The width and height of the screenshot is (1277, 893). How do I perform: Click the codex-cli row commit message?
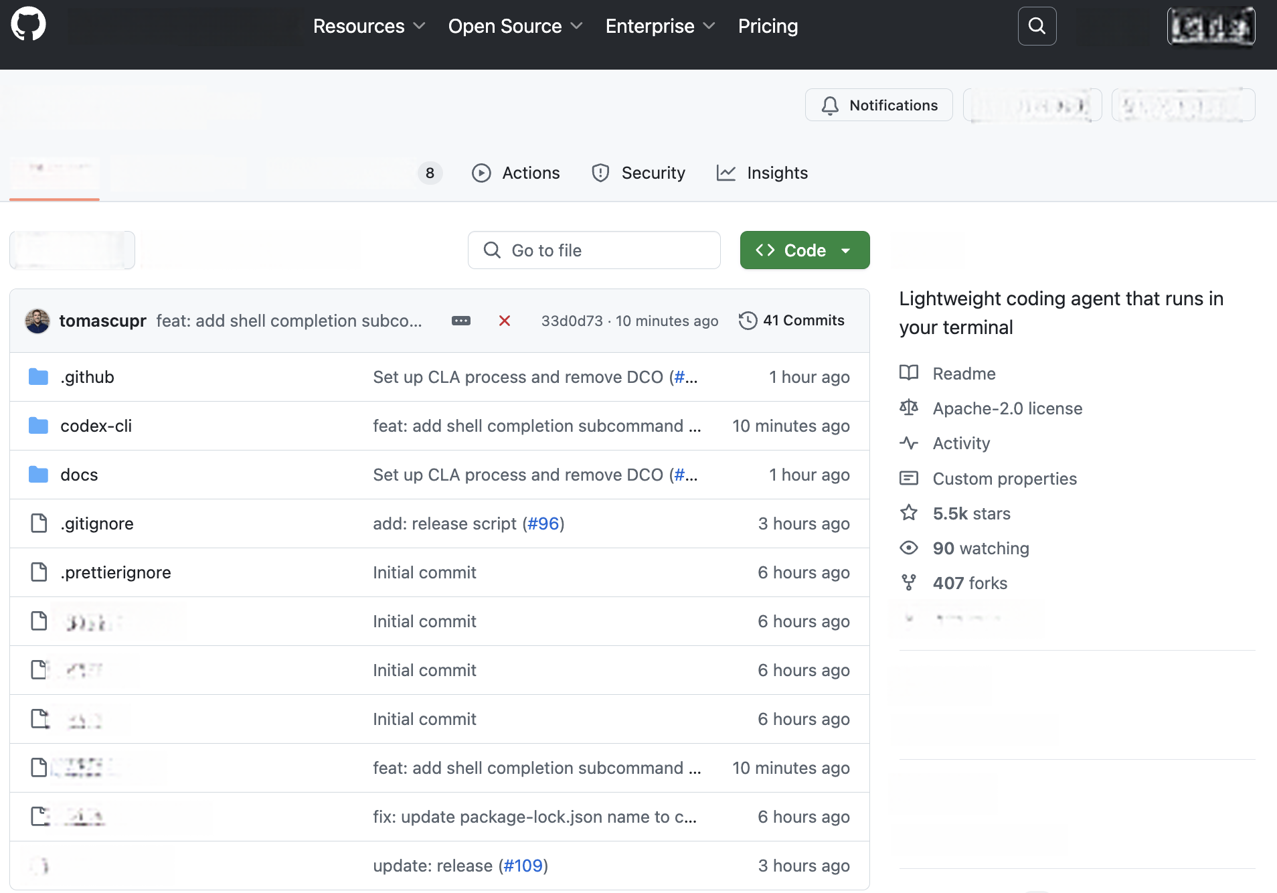[537, 426]
